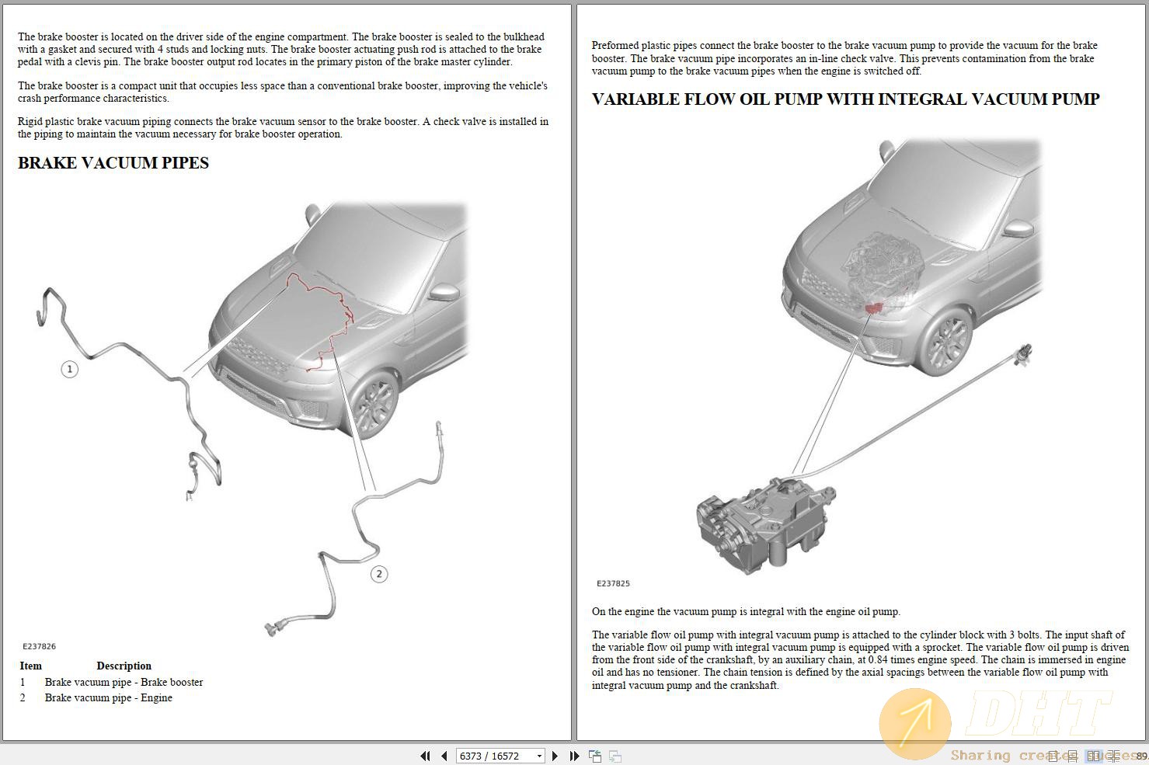
Task: Select single page view layout icon
Action: (1053, 756)
